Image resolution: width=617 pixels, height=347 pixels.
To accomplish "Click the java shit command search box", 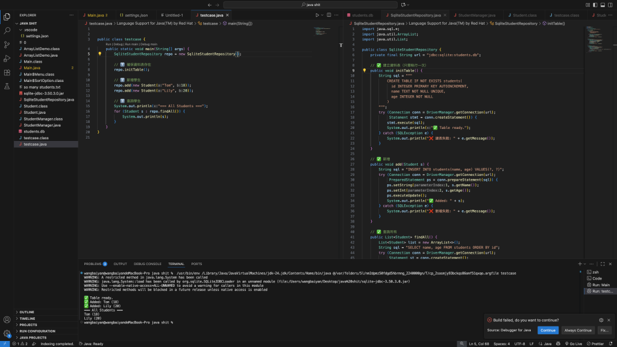I will point(310,5).
